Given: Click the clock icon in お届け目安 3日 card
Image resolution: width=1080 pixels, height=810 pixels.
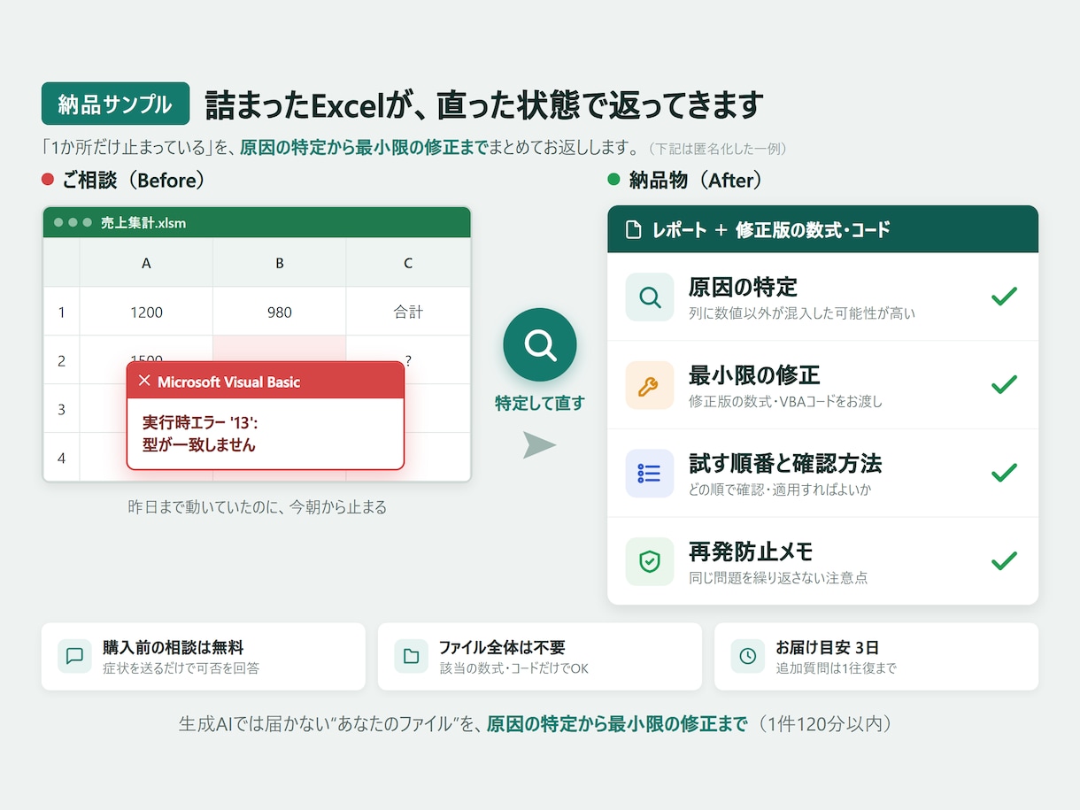Looking at the screenshot, I should (x=748, y=656).
